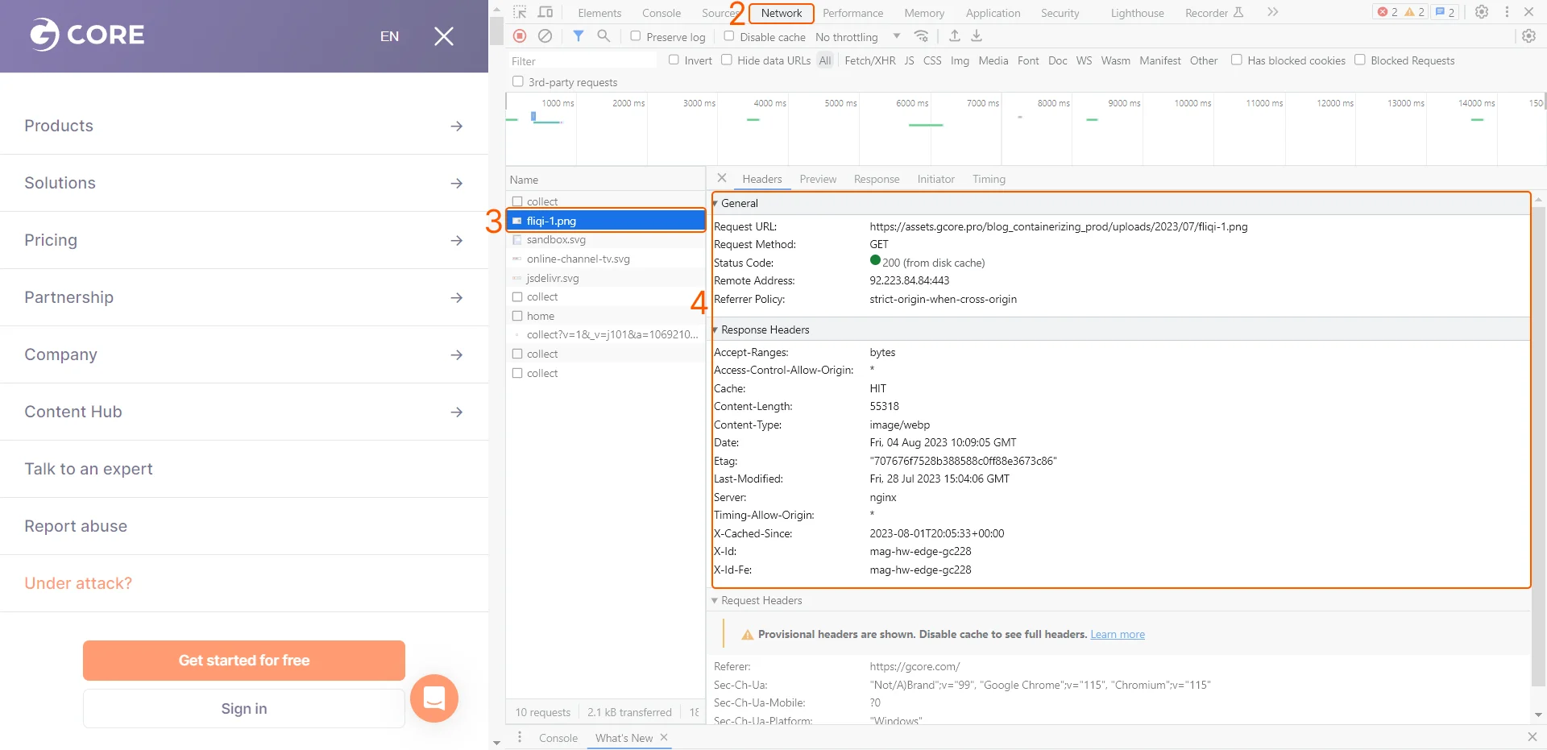Open Report abuse link
Viewport: 1547px width, 750px height.
coord(76,526)
